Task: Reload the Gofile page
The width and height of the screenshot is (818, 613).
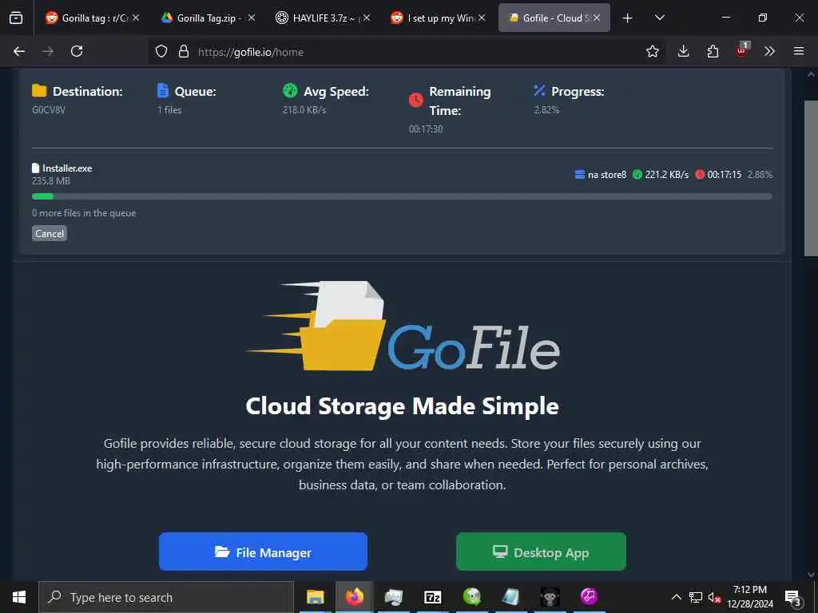Action: (x=77, y=51)
